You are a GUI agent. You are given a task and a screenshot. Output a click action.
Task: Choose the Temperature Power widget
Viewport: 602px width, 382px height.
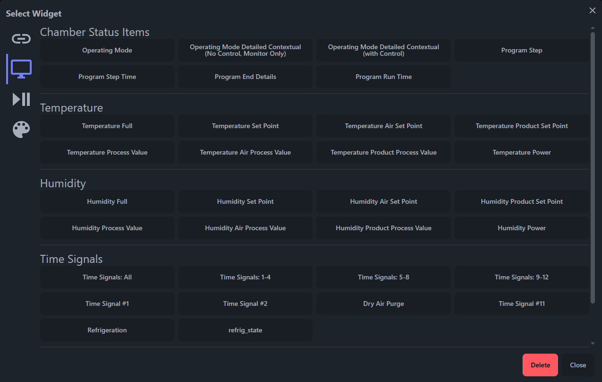(x=522, y=152)
